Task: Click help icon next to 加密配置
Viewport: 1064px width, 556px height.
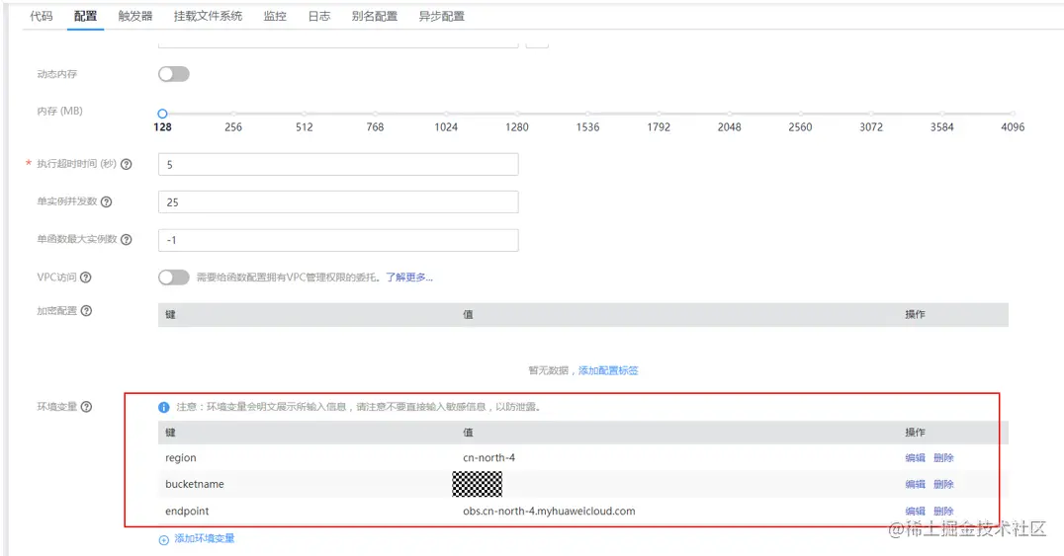Action: 86,310
